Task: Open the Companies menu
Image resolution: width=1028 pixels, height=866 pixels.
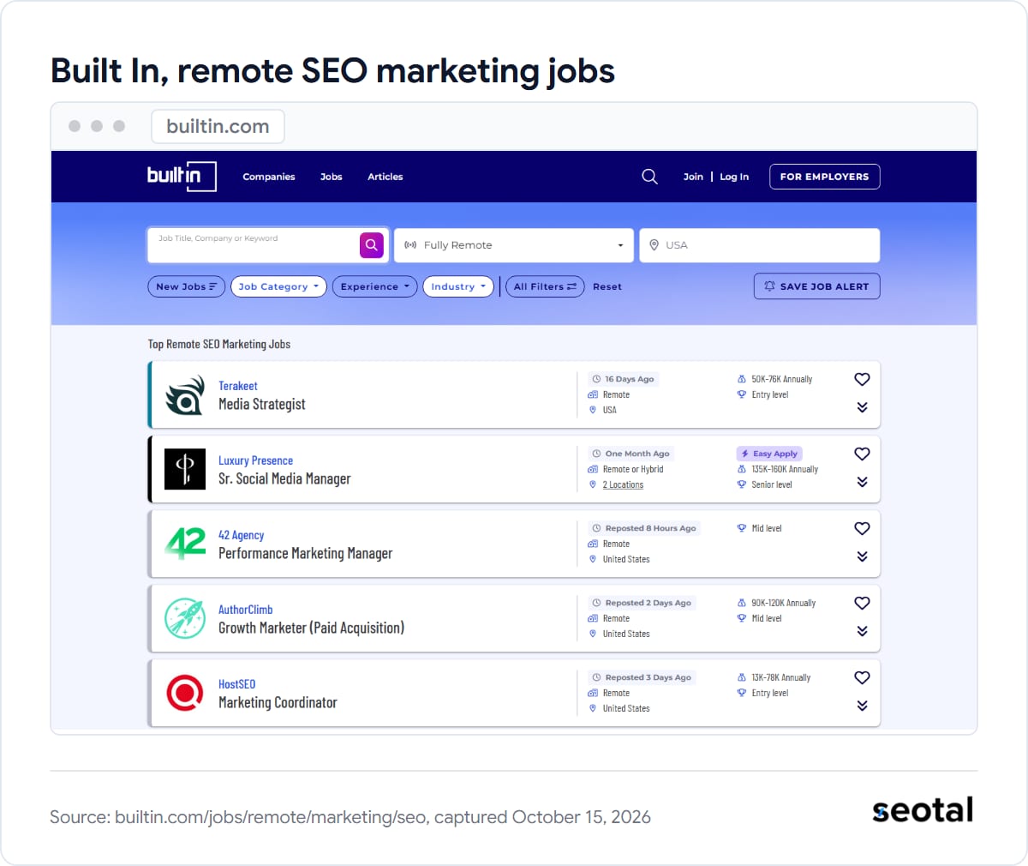Action: 269,177
